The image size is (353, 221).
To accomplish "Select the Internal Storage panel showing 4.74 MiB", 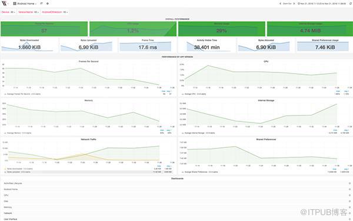I will [x=310, y=29].
